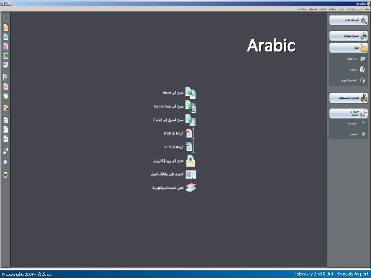The image size is (371, 278).
Task: Open the Settings menu (إعدادات)
Action: (x=350, y=9)
